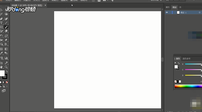Switch to the 图层 panel tab
This screenshot has height=112, width=202.
174,7
